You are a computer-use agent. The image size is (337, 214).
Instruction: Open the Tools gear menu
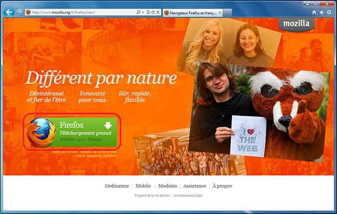tap(329, 12)
